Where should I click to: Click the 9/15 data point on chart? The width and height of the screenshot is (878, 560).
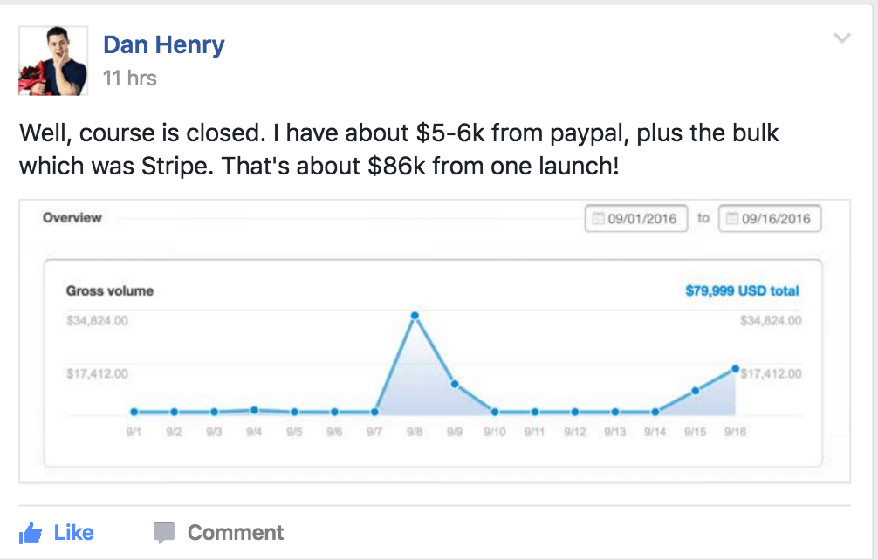[696, 391]
